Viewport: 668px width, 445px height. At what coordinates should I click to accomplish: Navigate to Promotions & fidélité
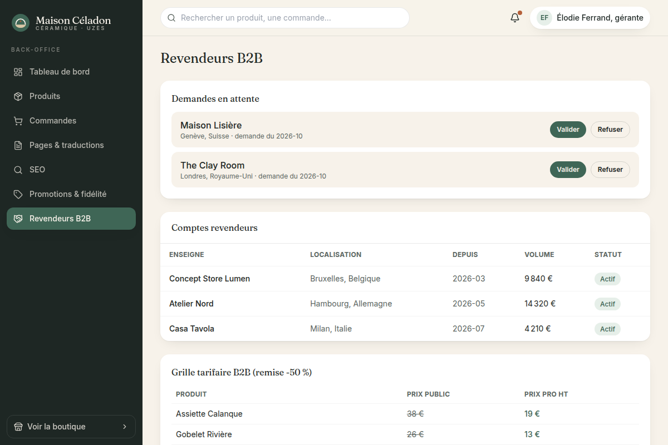[71, 194]
